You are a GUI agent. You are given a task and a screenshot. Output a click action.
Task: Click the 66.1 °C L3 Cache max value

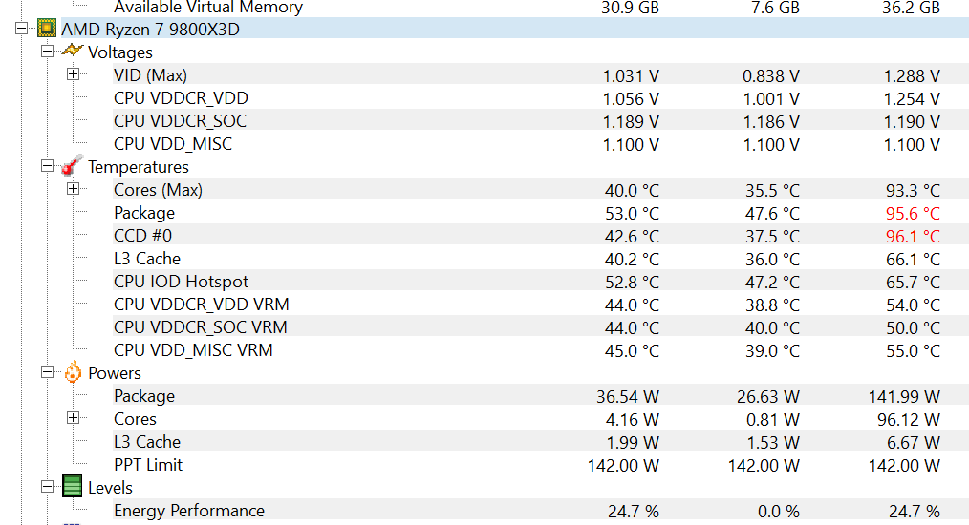pos(913,260)
